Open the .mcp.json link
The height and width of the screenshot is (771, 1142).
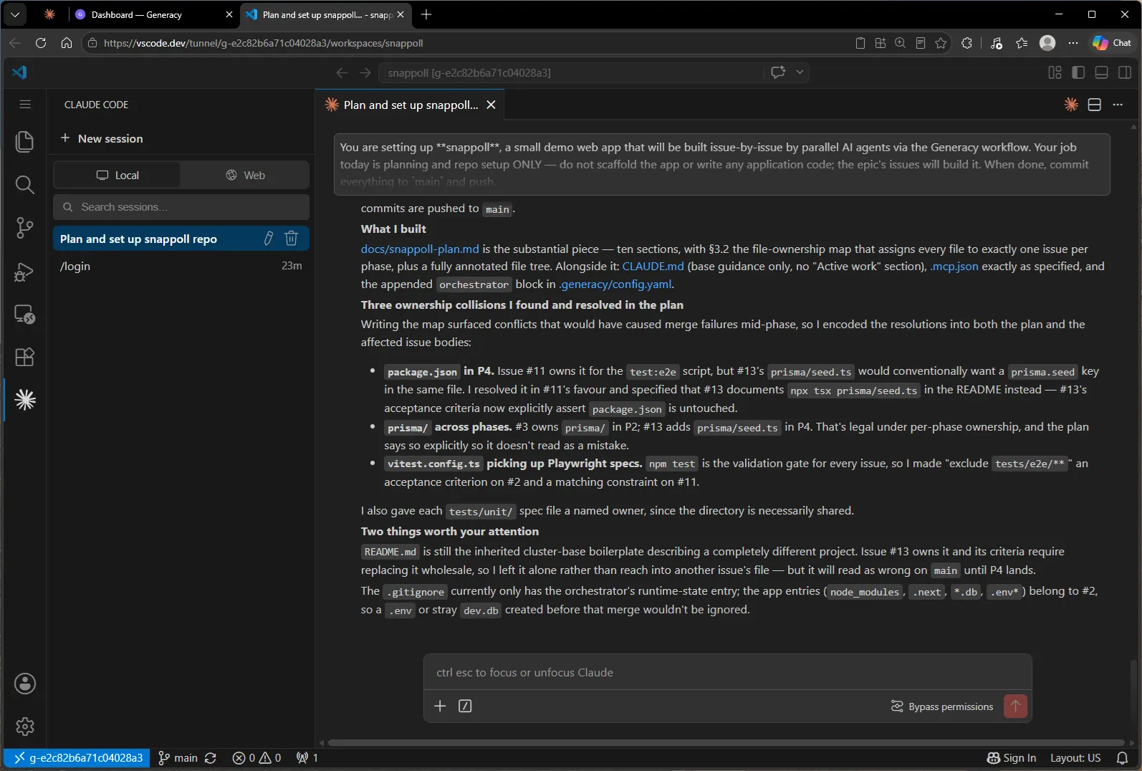pos(954,266)
